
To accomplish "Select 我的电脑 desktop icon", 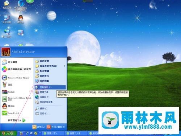I will pyautogui.click(x=7, y=19).
